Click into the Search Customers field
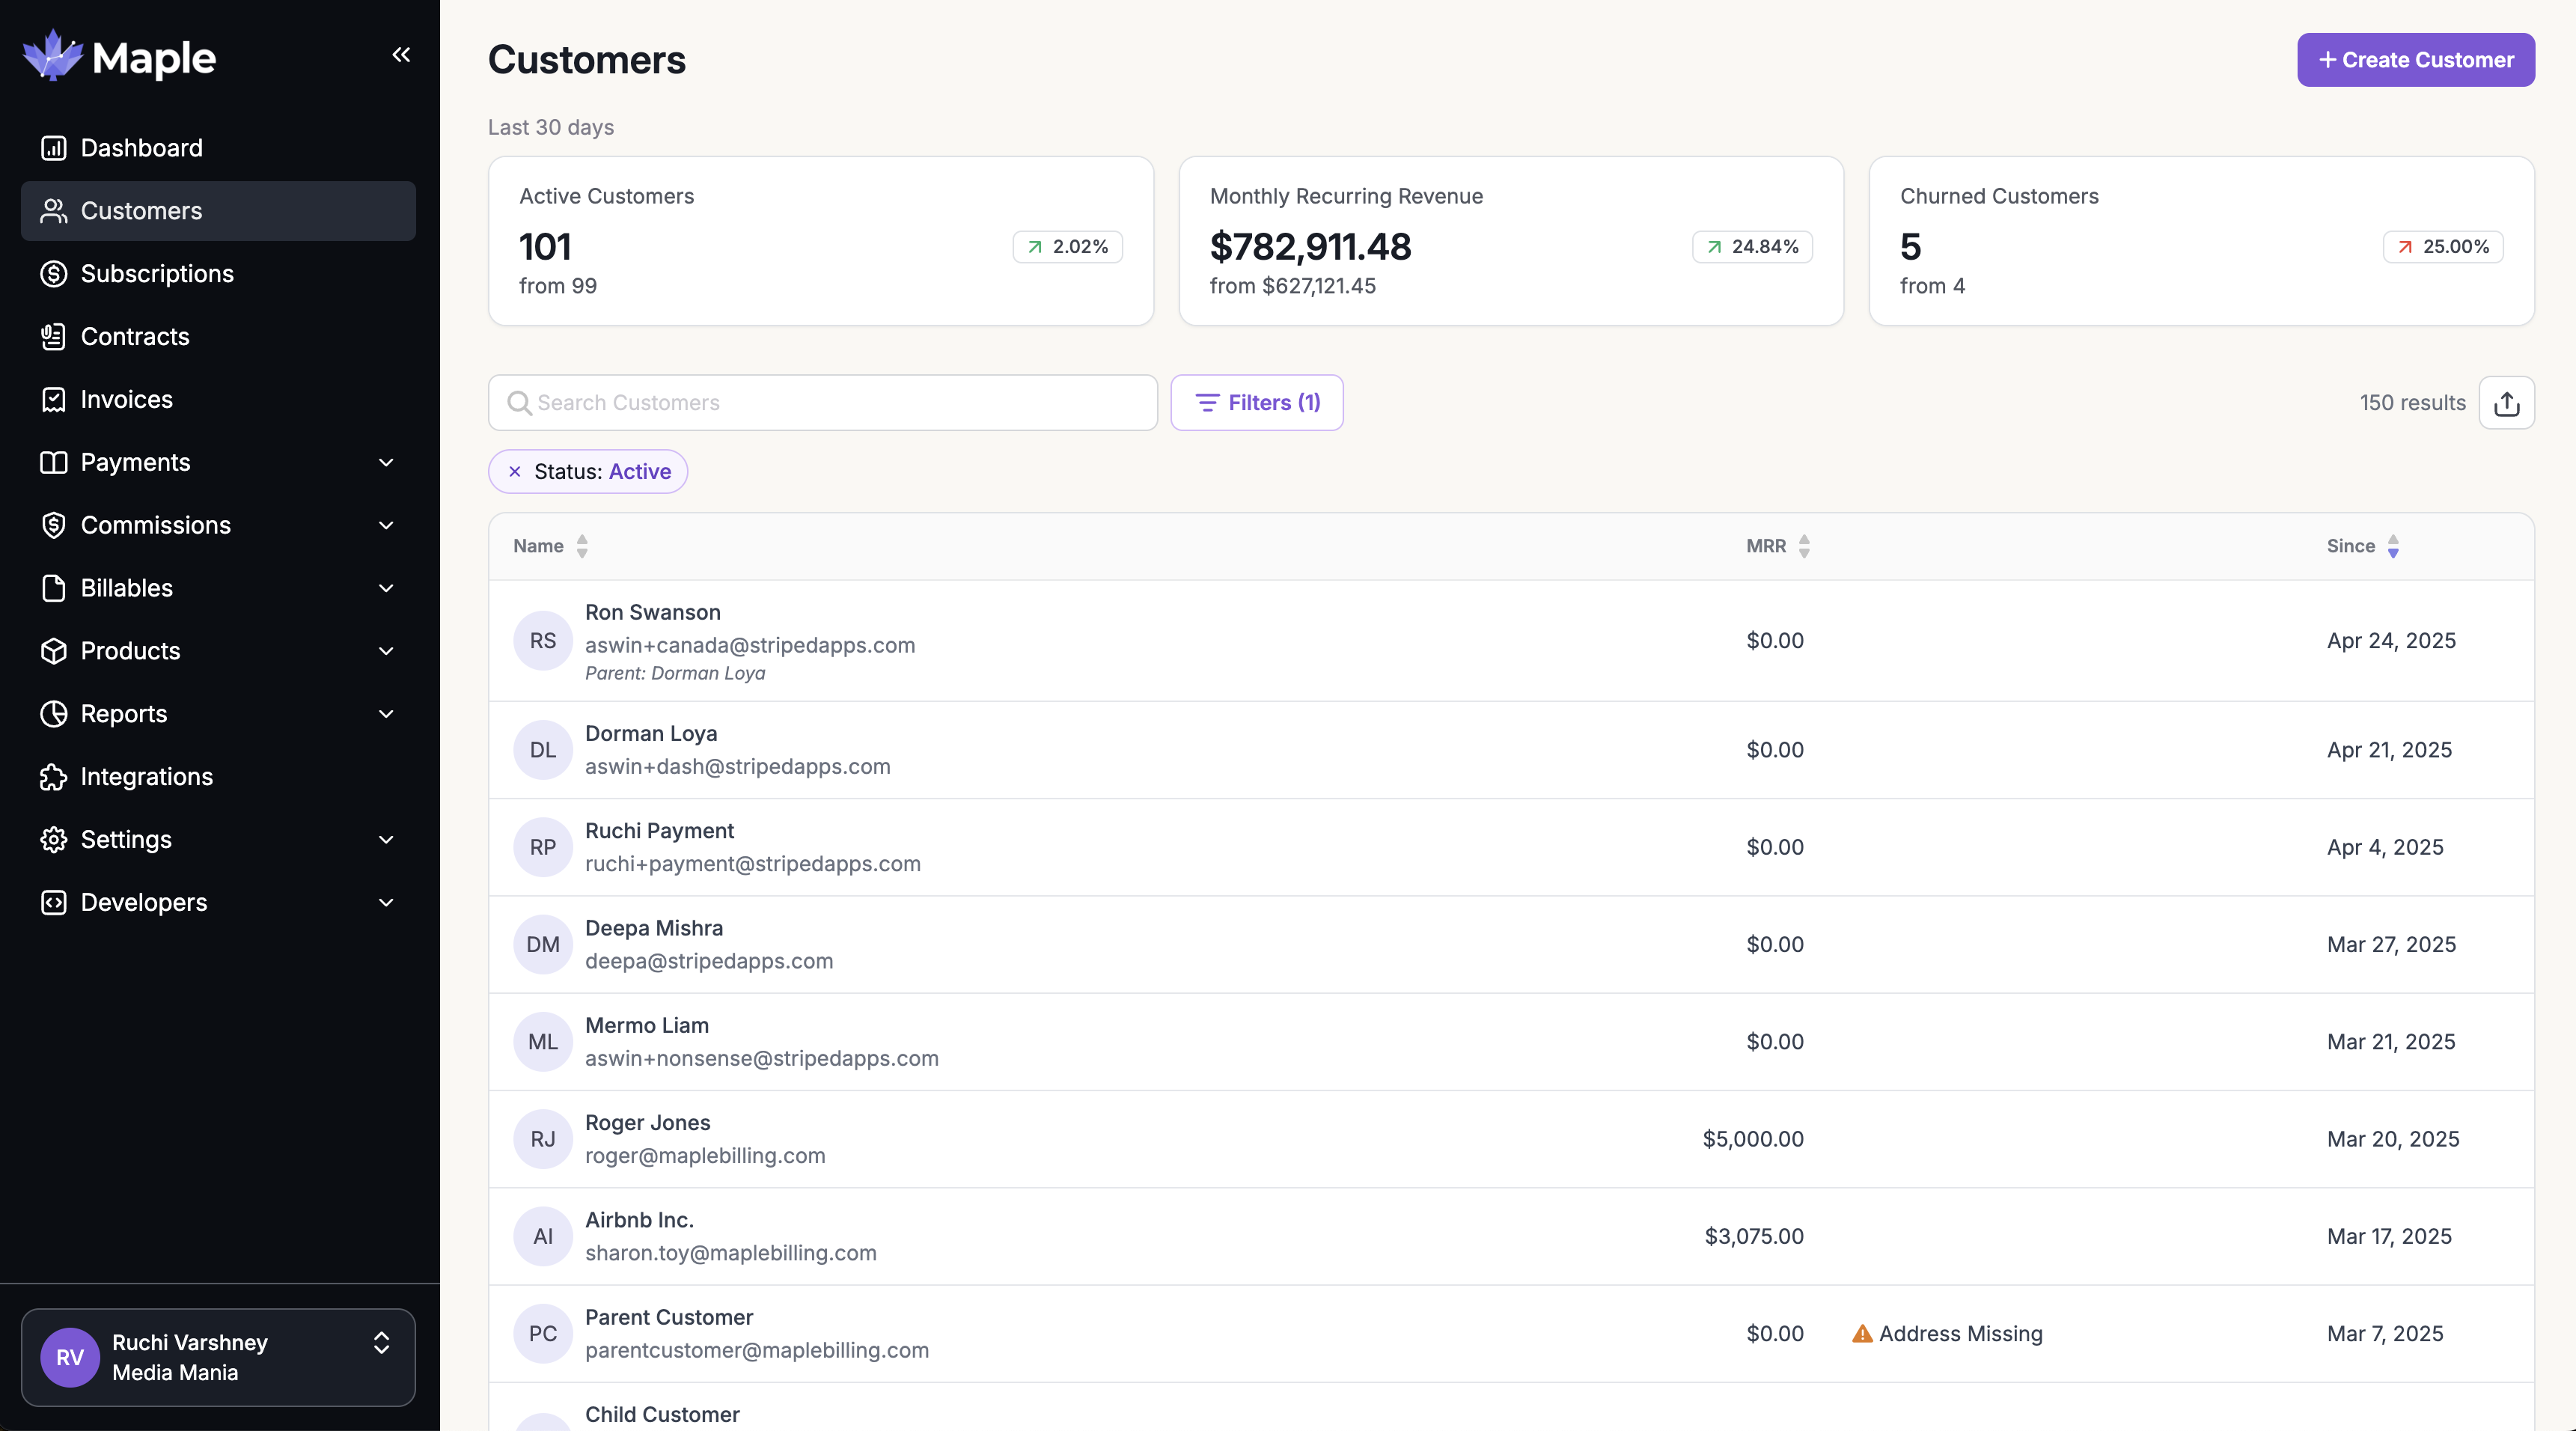2576x1431 pixels. [822, 403]
